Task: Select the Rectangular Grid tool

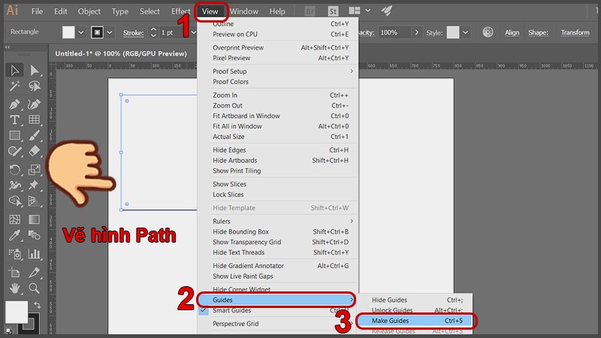Action: (34, 119)
